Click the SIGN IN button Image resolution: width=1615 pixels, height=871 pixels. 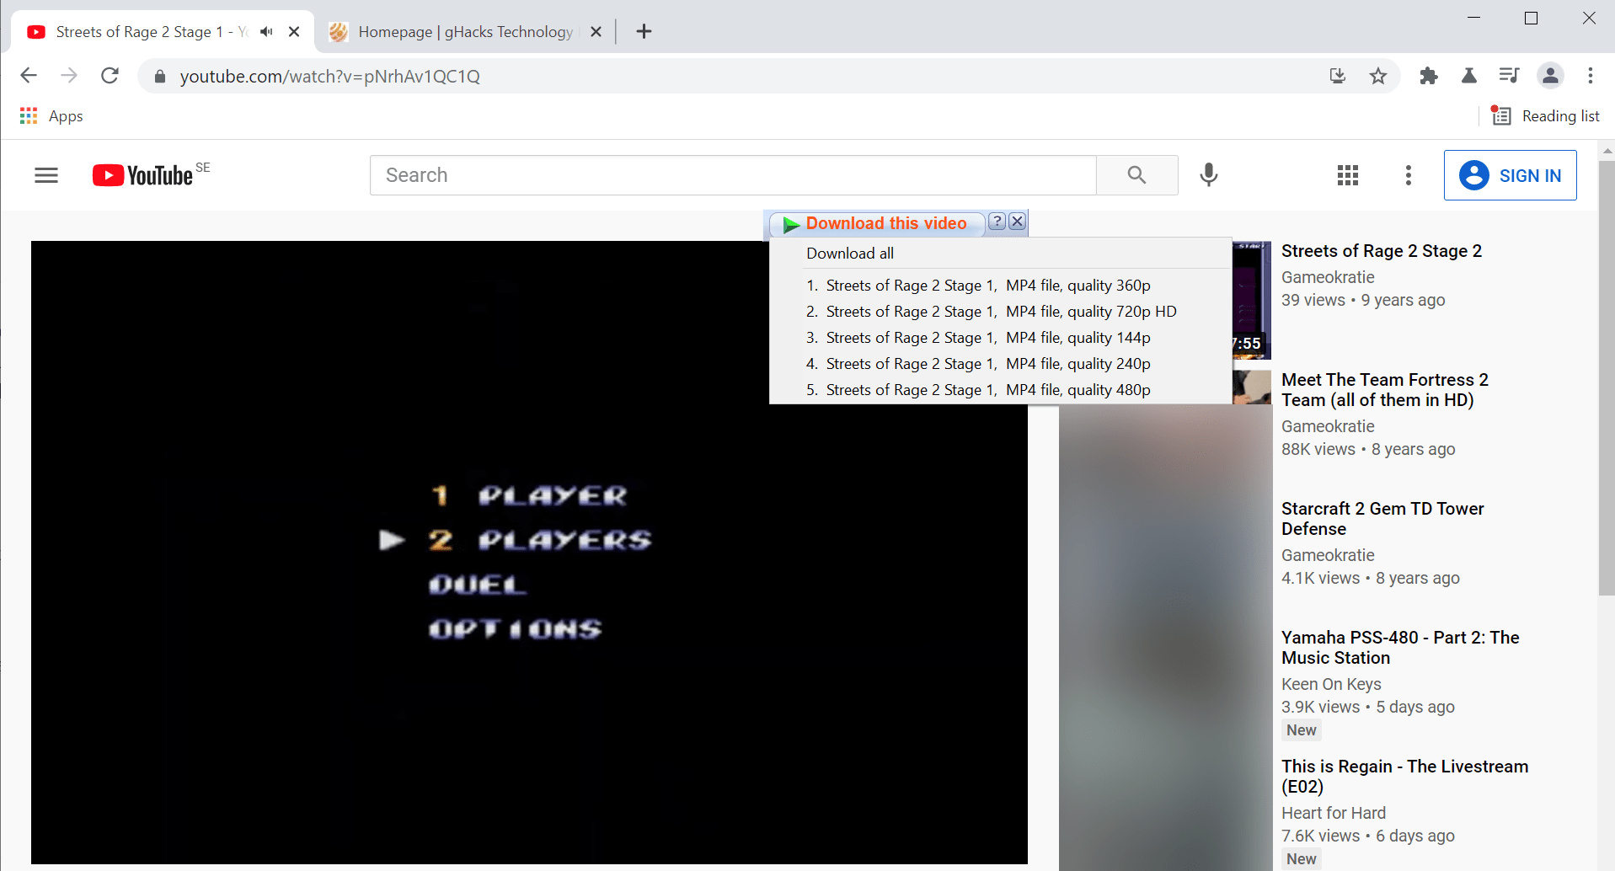point(1510,175)
